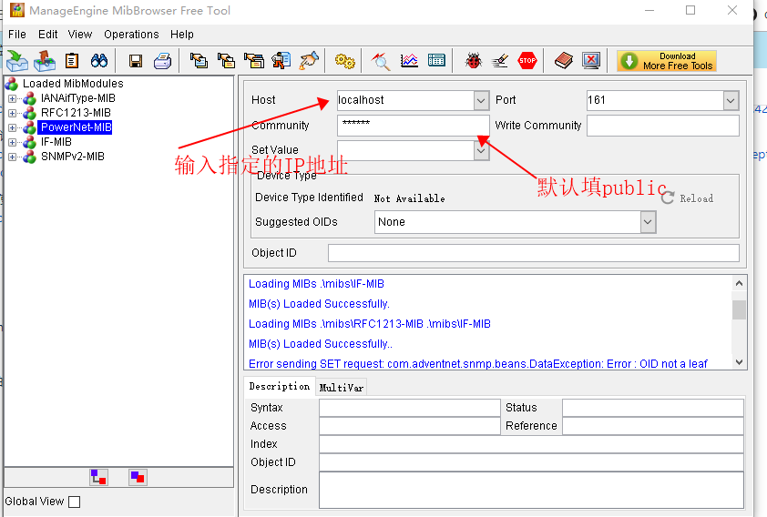This screenshot has width=767, height=517.
Task: Open the Edit menu
Action: 48,35
